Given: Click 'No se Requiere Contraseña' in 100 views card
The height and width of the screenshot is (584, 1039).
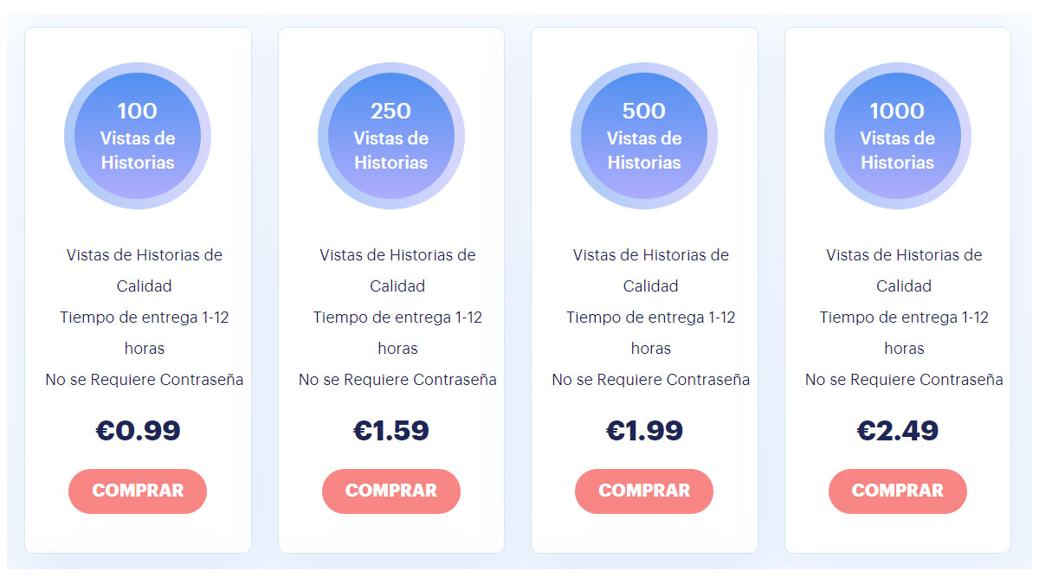Looking at the screenshot, I should (145, 379).
